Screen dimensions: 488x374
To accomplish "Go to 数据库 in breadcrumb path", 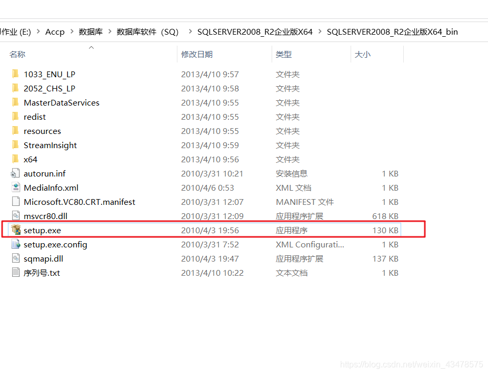I will click(x=91, y=32).
